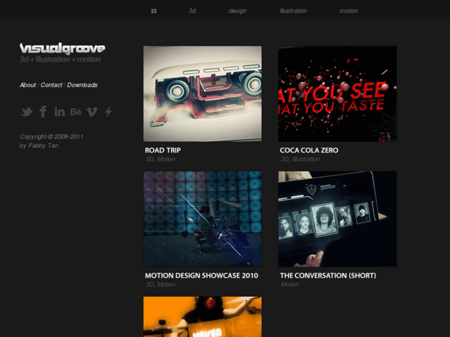Viewport: 450px width, 337px height.
Task: Open the Road Trip thumbnail
Action: [x=202, y=94]
